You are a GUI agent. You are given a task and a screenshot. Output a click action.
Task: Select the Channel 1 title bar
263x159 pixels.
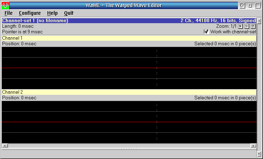pos(129,38)
